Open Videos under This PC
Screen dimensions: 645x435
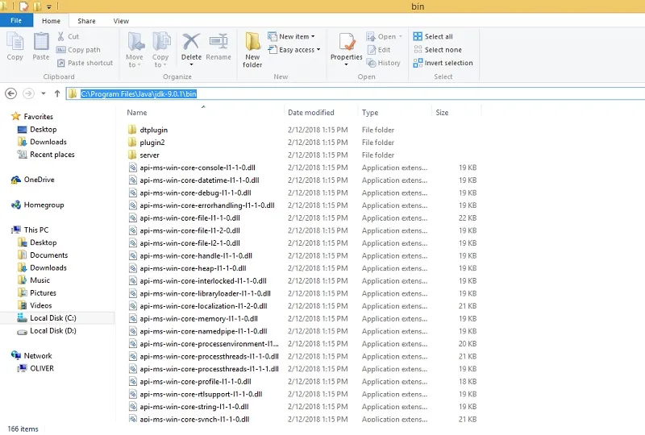[35, 305]
